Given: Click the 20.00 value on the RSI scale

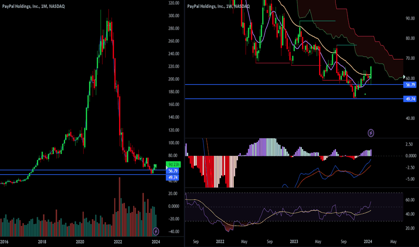Looking at the screenshot, I should pyautogui.click(x=410, y=228).
